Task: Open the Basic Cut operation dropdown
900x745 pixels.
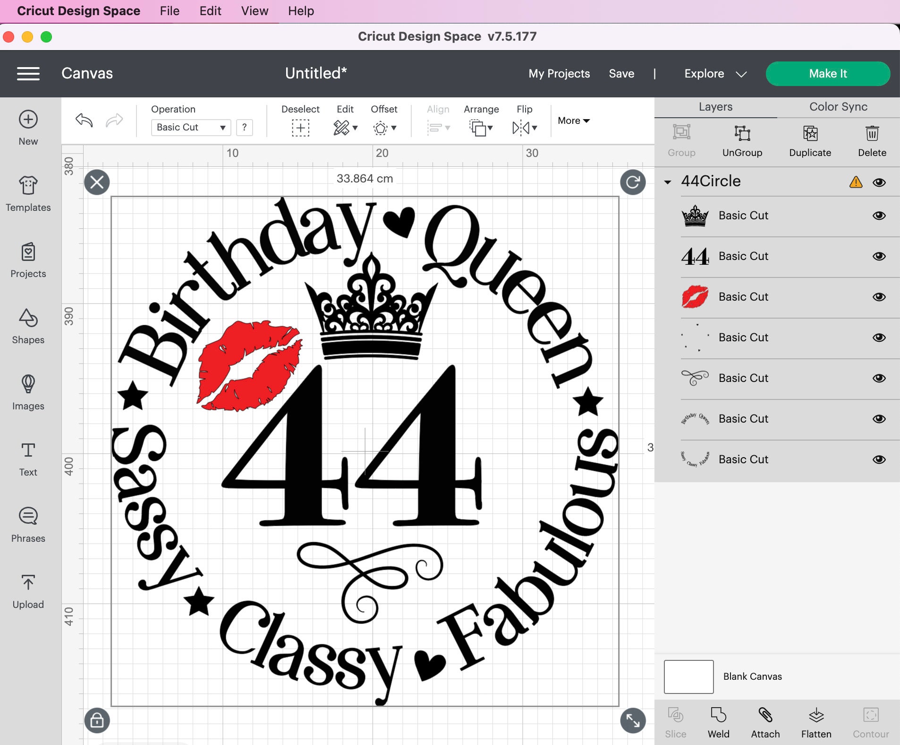Action: click(191, 127)
